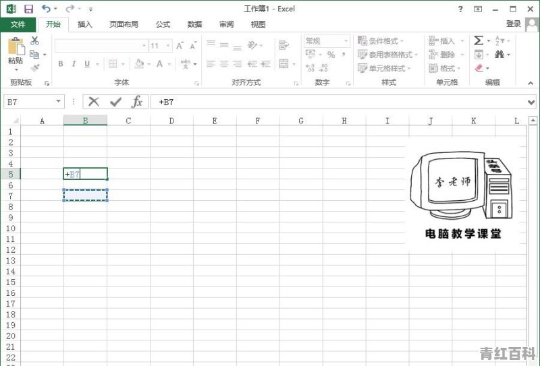Click the Merge and Center icon
Screen dimensions: 540x366
[x=283, y=63]
